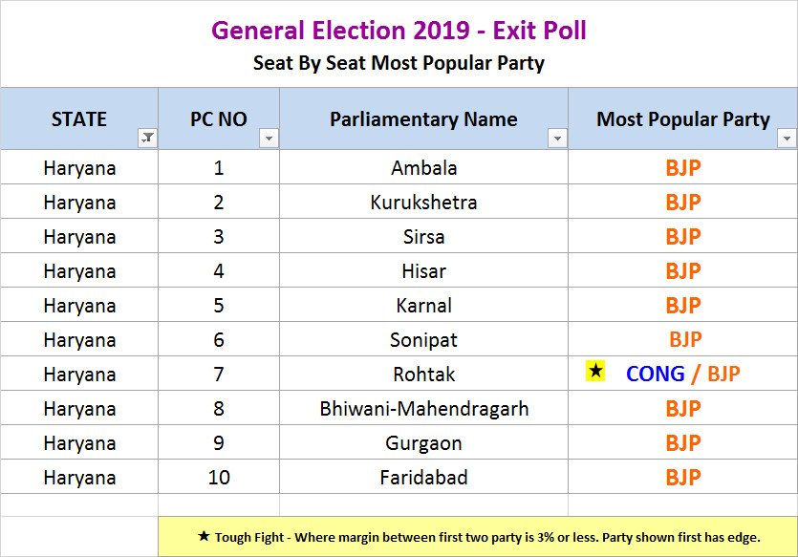
Task: Select PC number 7 cell
Action: pos(219,375)
